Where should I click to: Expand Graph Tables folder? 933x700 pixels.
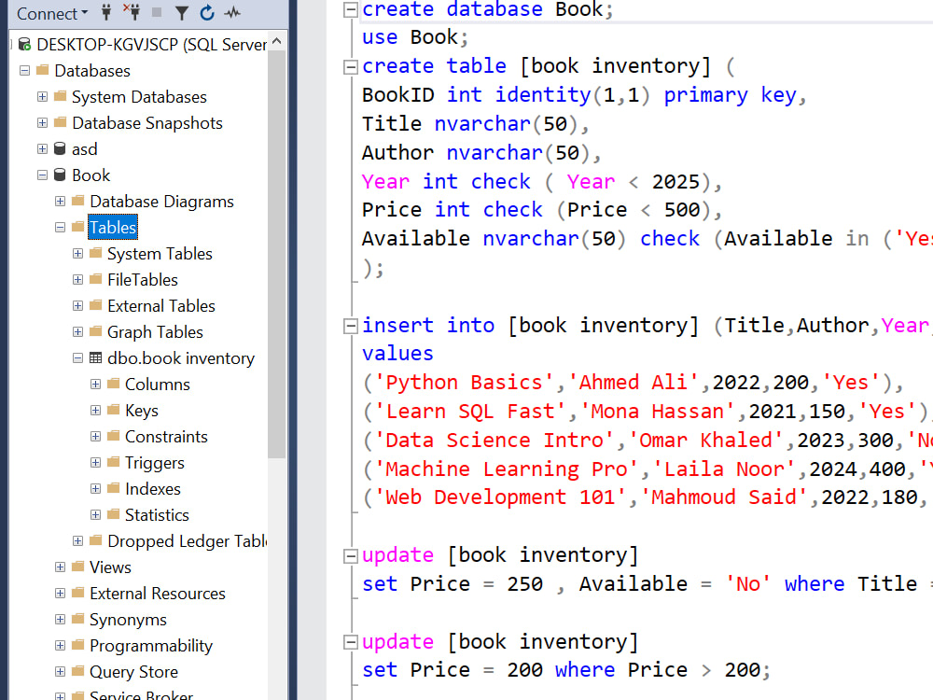pos(78,332)
